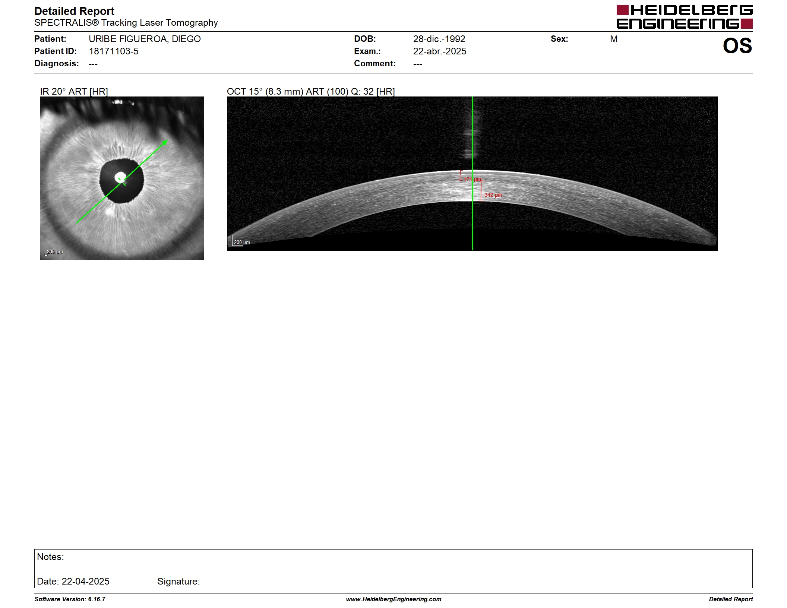Click the OCT corneal cross-section image
This screenshot has width=787, height=608.
pyautogui.click(x=472, y=174)
